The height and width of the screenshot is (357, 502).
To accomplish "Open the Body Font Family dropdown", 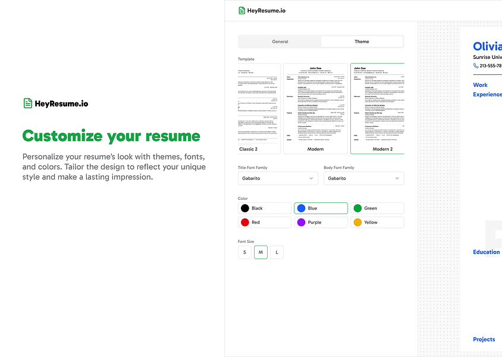I will point(363,178).
